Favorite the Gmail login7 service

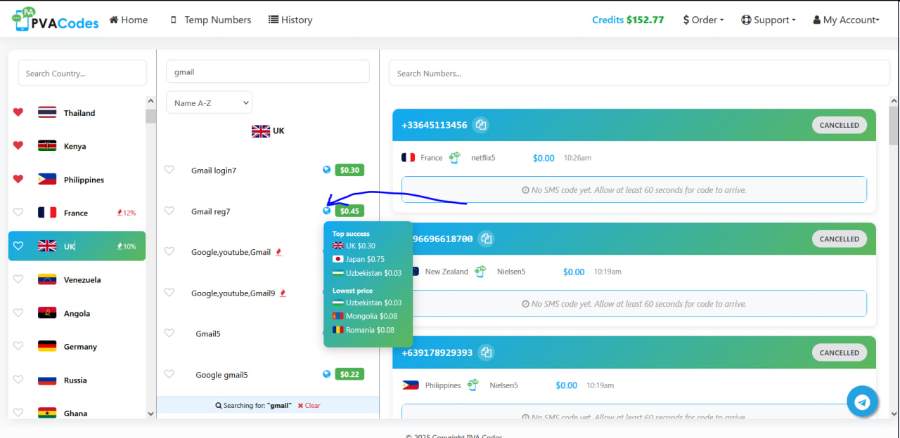[x=169, y=170]
